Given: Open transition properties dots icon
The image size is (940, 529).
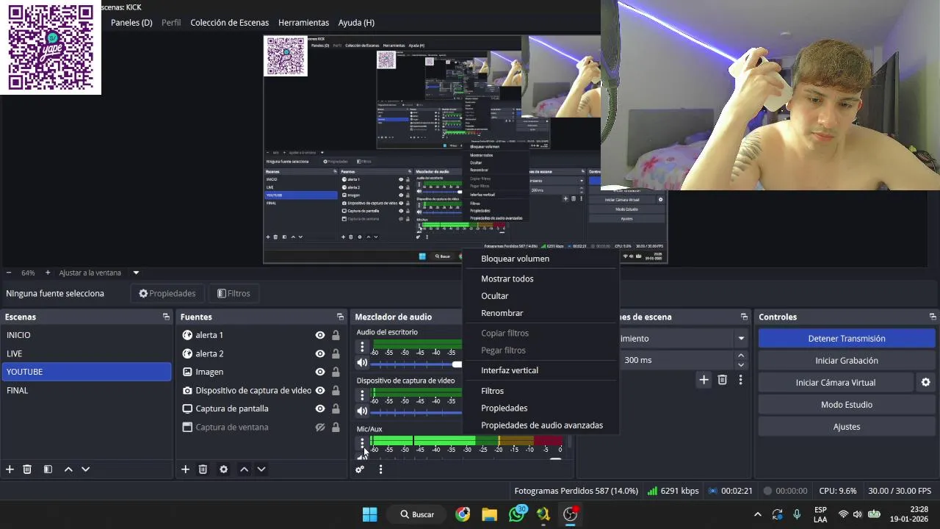Looking at the screenshot, I should coord(740,380).
